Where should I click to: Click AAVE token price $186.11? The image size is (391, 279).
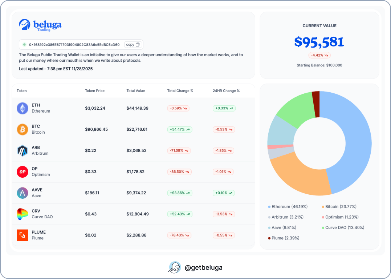coord(92,193)
